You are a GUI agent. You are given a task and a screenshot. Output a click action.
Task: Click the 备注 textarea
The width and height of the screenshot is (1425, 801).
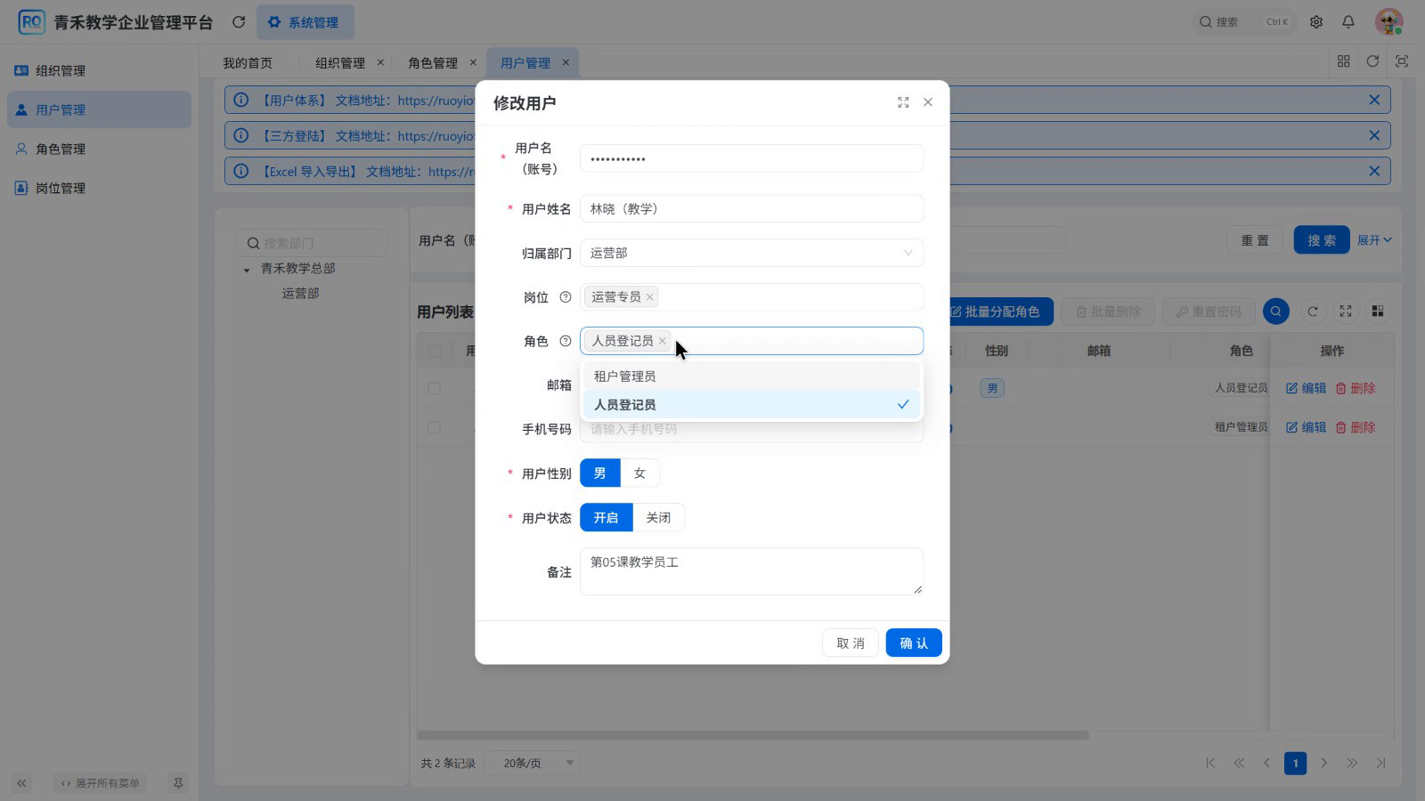[752, 571]
